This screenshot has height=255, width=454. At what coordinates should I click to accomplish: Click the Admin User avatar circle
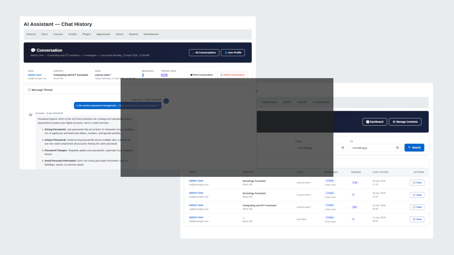166,101
